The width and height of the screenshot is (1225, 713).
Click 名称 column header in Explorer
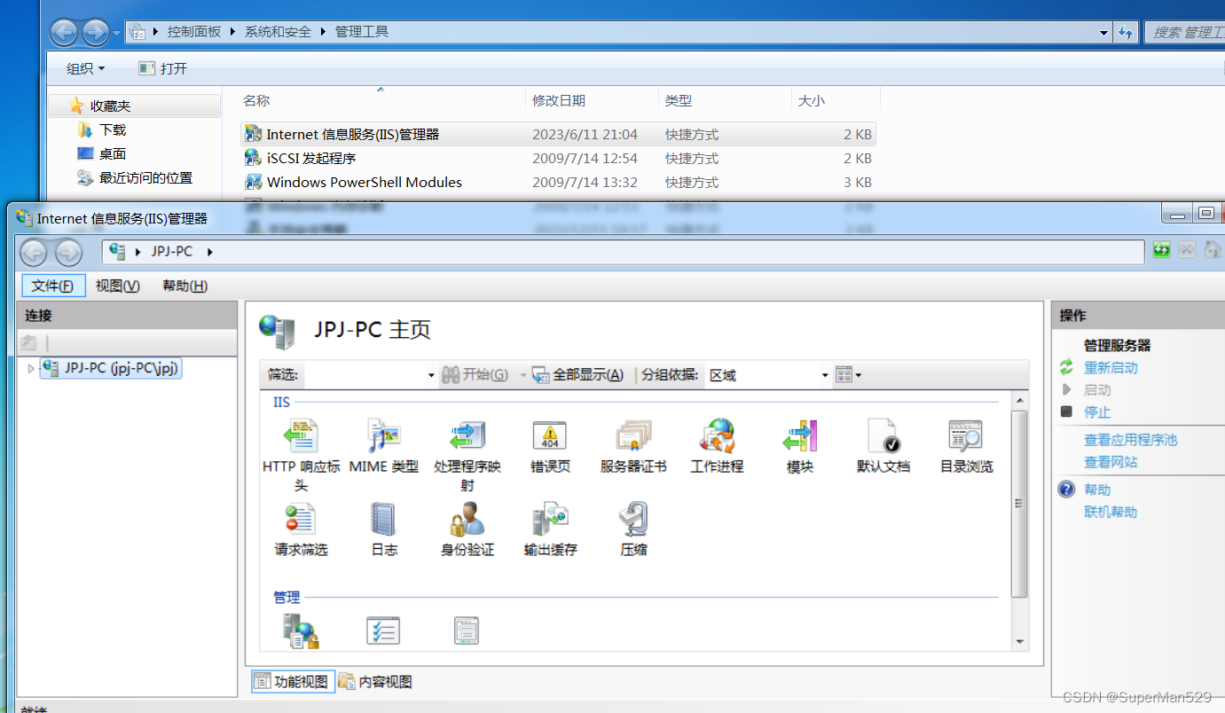pos(256,100)
